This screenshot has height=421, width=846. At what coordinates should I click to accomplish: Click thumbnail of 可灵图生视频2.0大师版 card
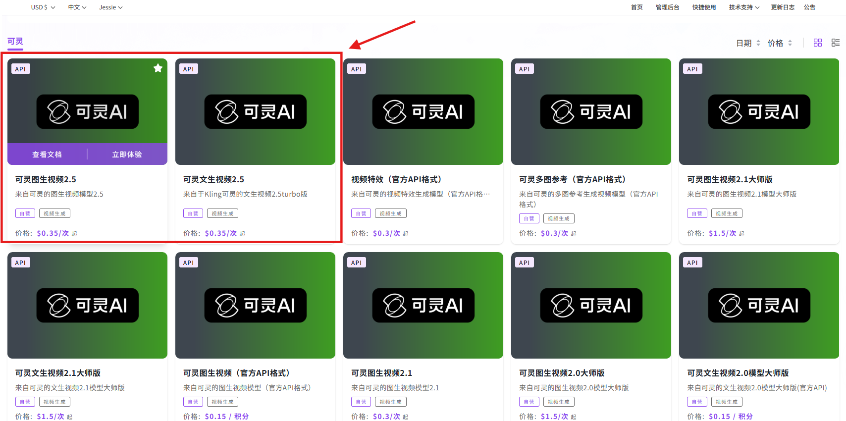591,305
